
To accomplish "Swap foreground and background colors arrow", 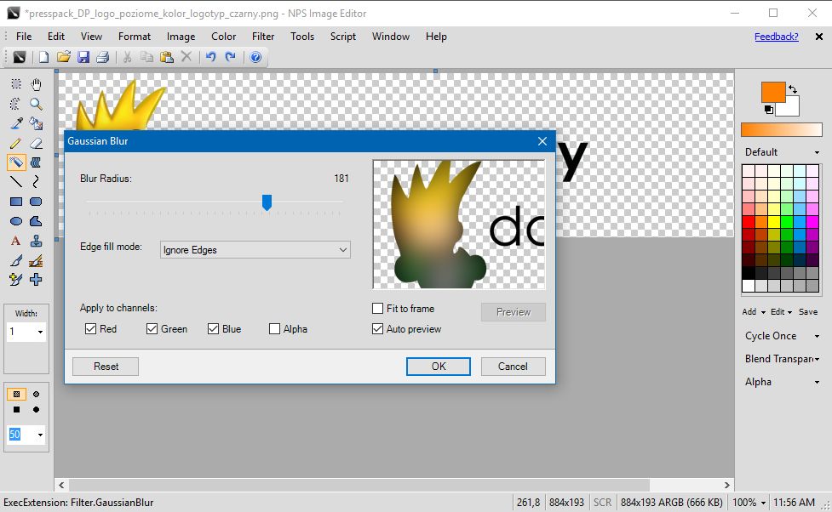I will click(x=793, y=88).
